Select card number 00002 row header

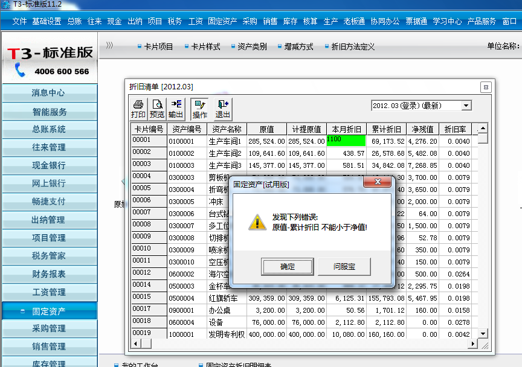click(149, 153)
